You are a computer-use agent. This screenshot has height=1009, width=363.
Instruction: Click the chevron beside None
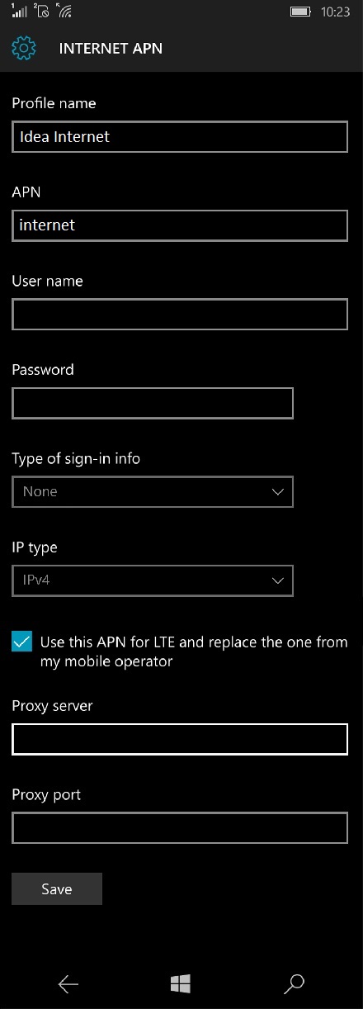pyautogui.click(x=278, y=492)
